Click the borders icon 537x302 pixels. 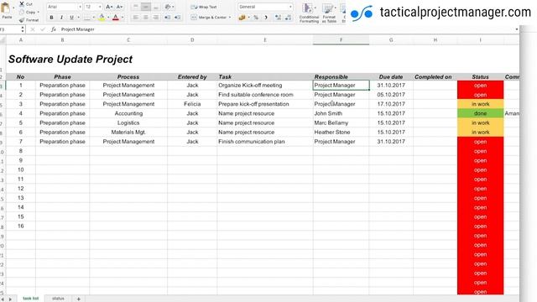pyautogui.click(x=87, y=17)
